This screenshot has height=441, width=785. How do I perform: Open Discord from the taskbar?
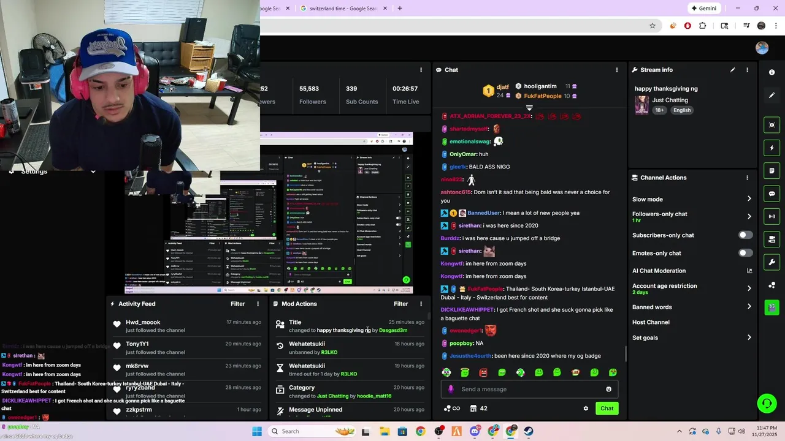click(x=475, y=431)
